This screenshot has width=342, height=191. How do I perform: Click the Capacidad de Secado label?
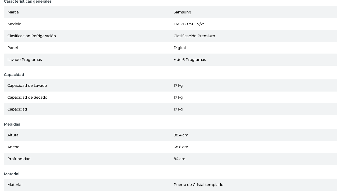(x=27, y=97)
